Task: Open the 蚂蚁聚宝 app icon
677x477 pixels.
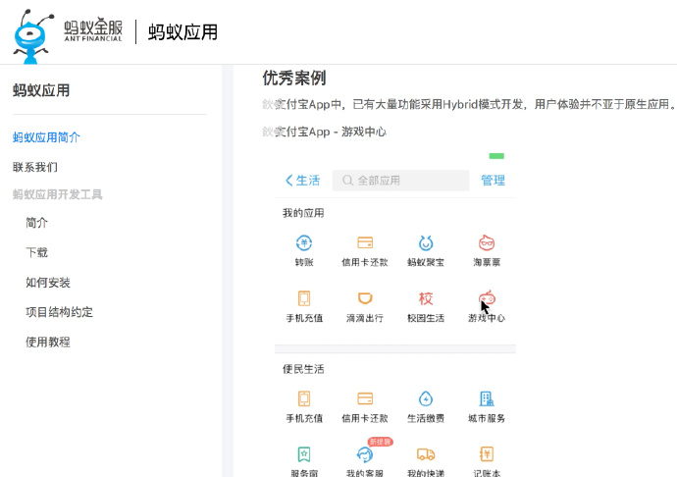Action: [426, 242]
